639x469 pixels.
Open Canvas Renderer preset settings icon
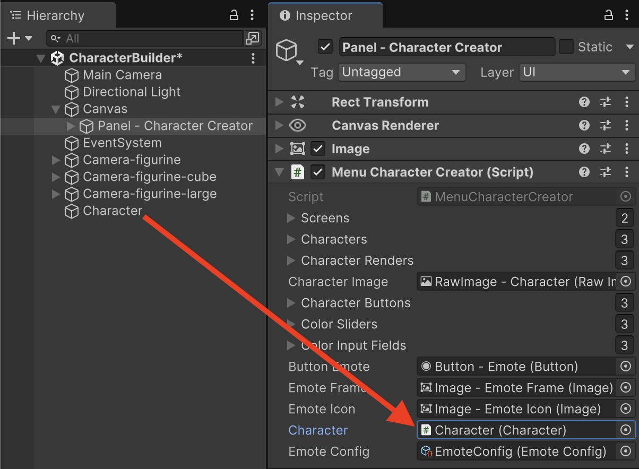click(606, 126)
